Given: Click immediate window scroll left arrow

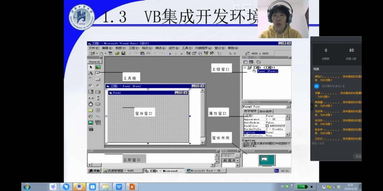Looking at the screenshot, I should (x=90, y=165).
